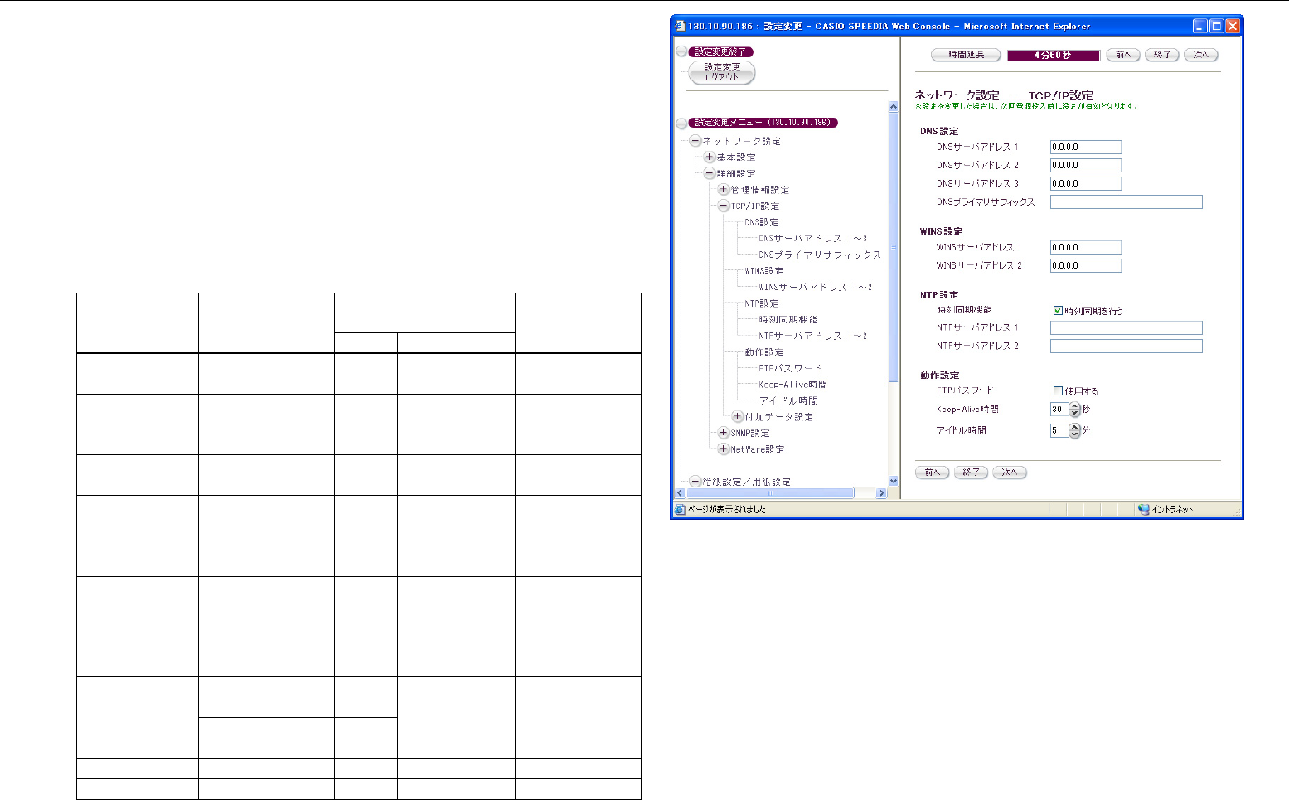The width and height of the screenshot is (1289, 800).
Task: Click the page icon in the status bar
Action: coord(680,509)
